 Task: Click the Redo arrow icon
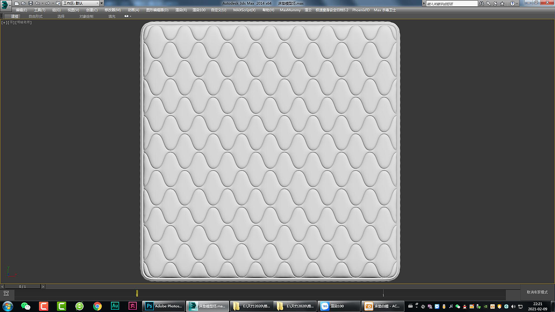point(48,3)
